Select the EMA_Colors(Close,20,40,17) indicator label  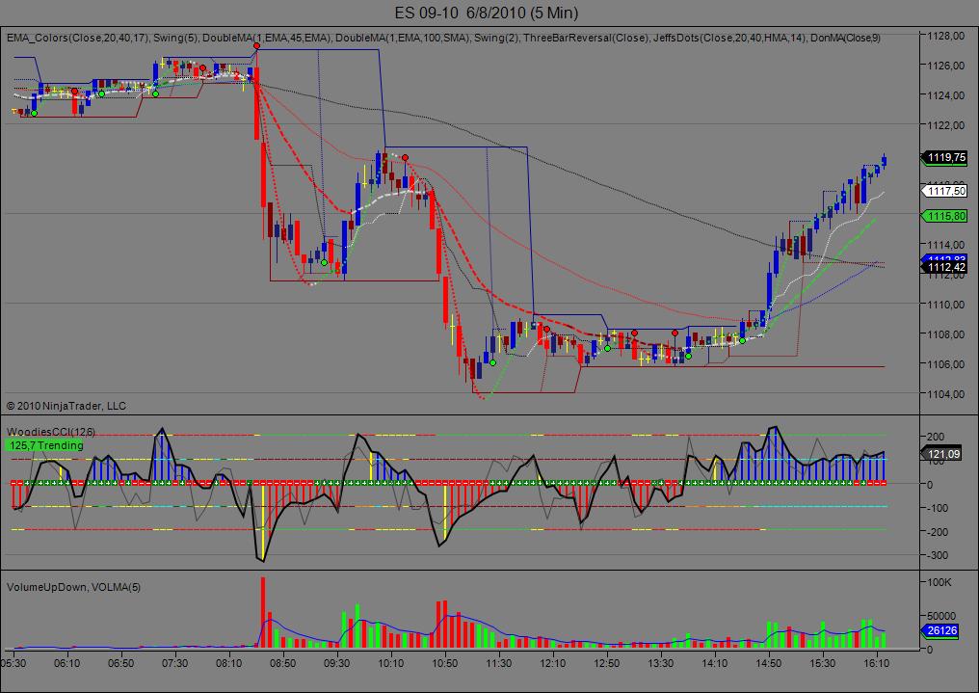point(77,39)
